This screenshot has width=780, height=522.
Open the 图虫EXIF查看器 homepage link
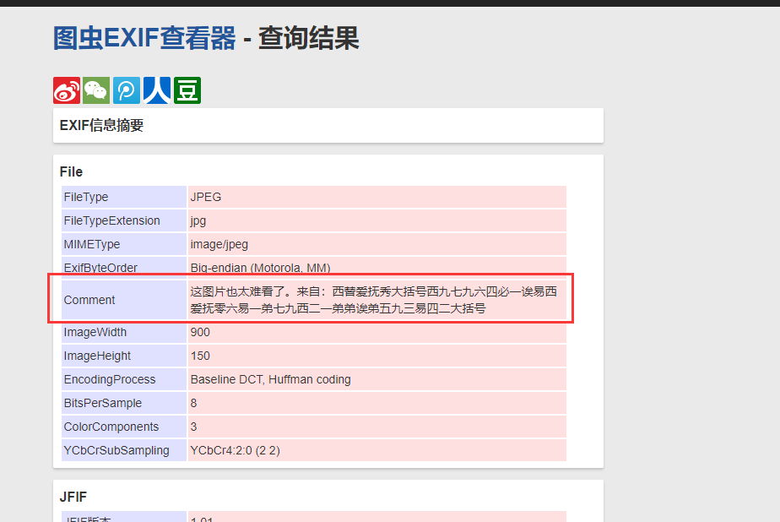tap(142, 38)
